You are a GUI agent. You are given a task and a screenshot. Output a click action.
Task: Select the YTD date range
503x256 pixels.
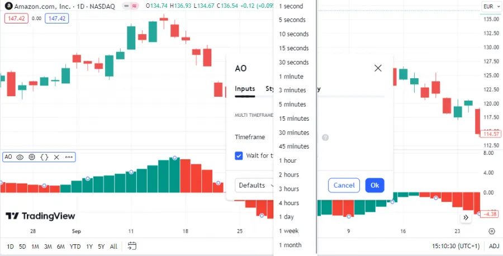[75, 246]
